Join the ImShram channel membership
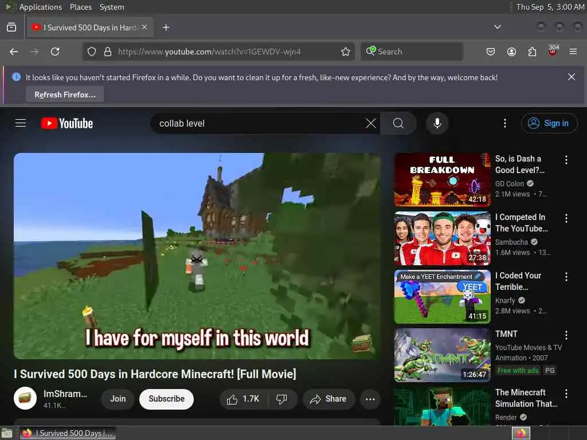This screenshot has height=440, width=587. click(x=118, y=399)
